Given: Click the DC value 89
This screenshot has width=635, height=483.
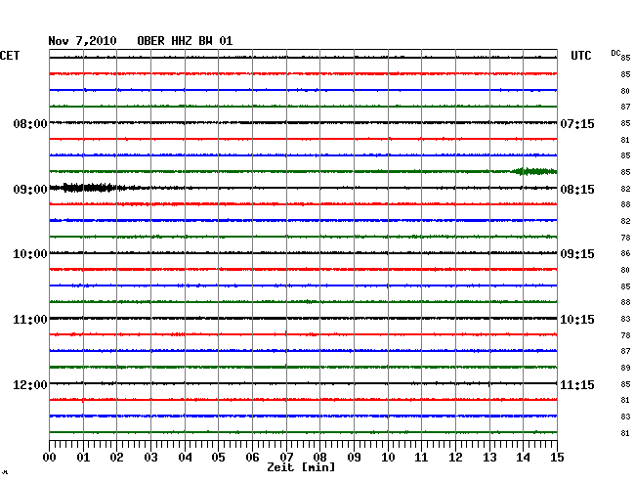Looking at the screenshot, I should click(625, 368).
